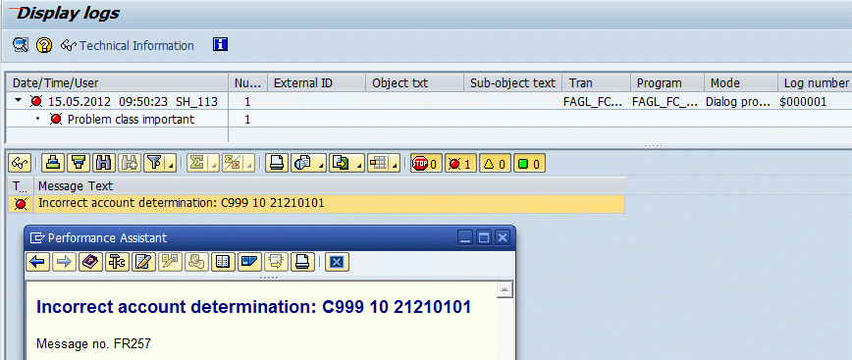The height and width of the screenshot is (360, 852).
Task: Click the notepad edit documentation icon
Action: coord(143,262)
